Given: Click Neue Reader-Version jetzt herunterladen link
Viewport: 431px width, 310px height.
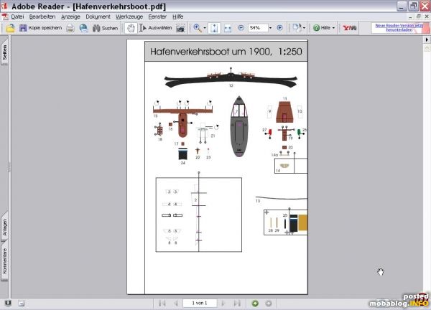Looking at the screenshot, I should coord(399,27).
